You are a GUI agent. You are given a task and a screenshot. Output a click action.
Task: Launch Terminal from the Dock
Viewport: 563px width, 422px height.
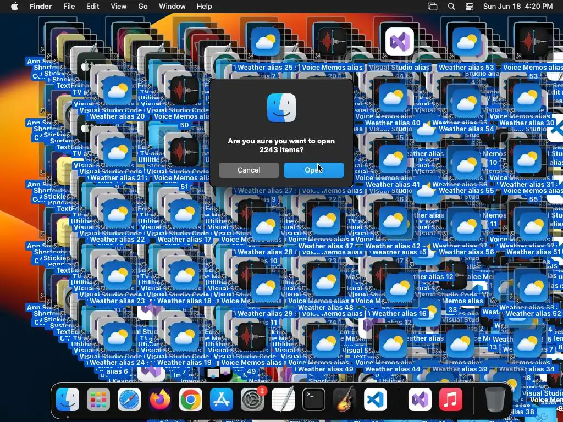[314, 399]
